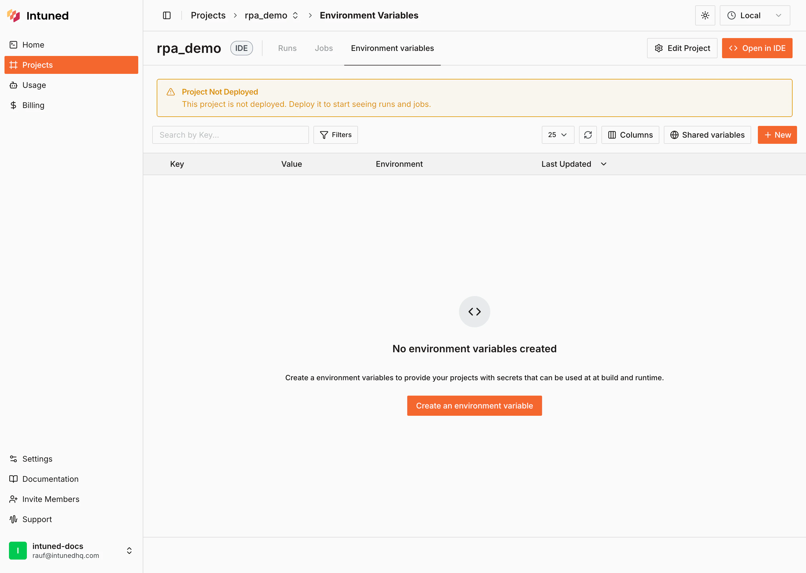
Task: Open Support in the sidebar
Action: (71, 519)
